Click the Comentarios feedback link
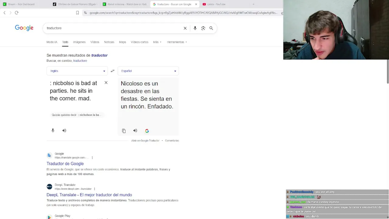The image size is (389, 219). tap(172, 141)
